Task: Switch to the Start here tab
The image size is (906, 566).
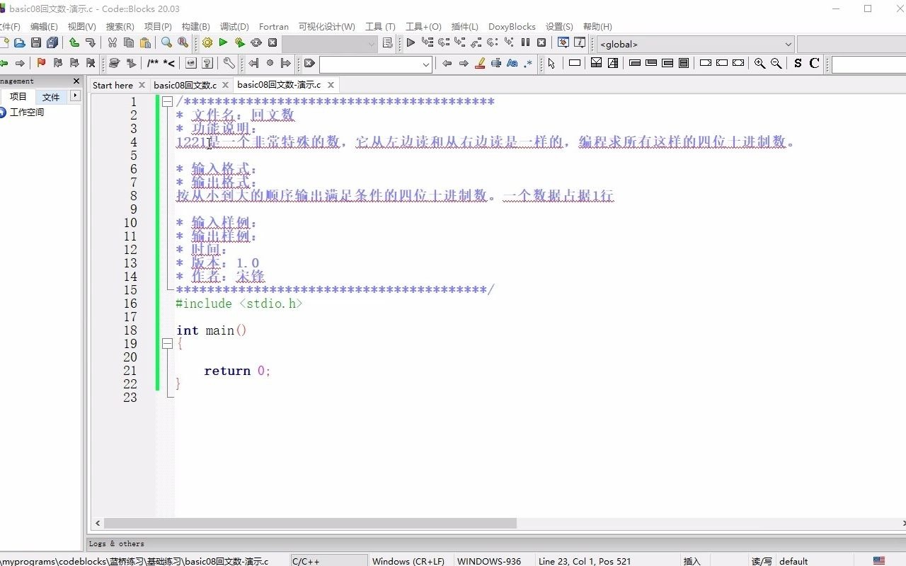Action: point(113,85)
